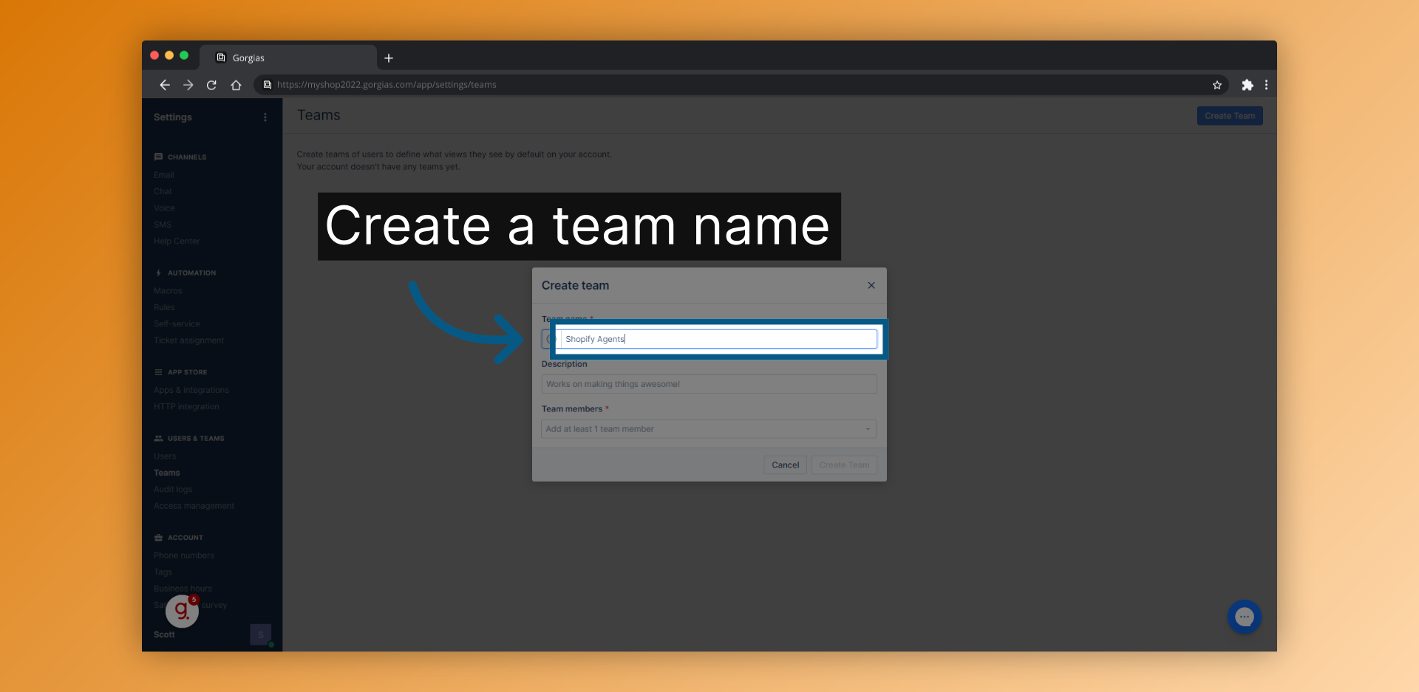The height and width of the screenshot is (692, 1419).
Task: Go forward with the browser forward arrow
Action: (x=188, y=85)
